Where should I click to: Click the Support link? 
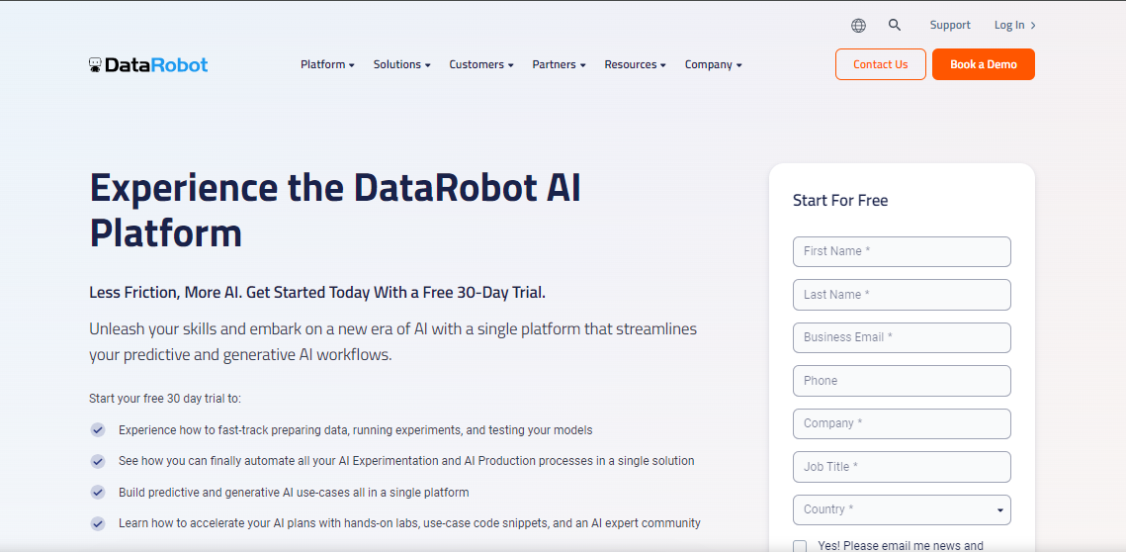tap(950, 26)
